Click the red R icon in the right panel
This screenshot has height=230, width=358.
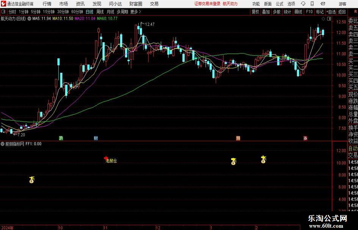click(355, 12)
